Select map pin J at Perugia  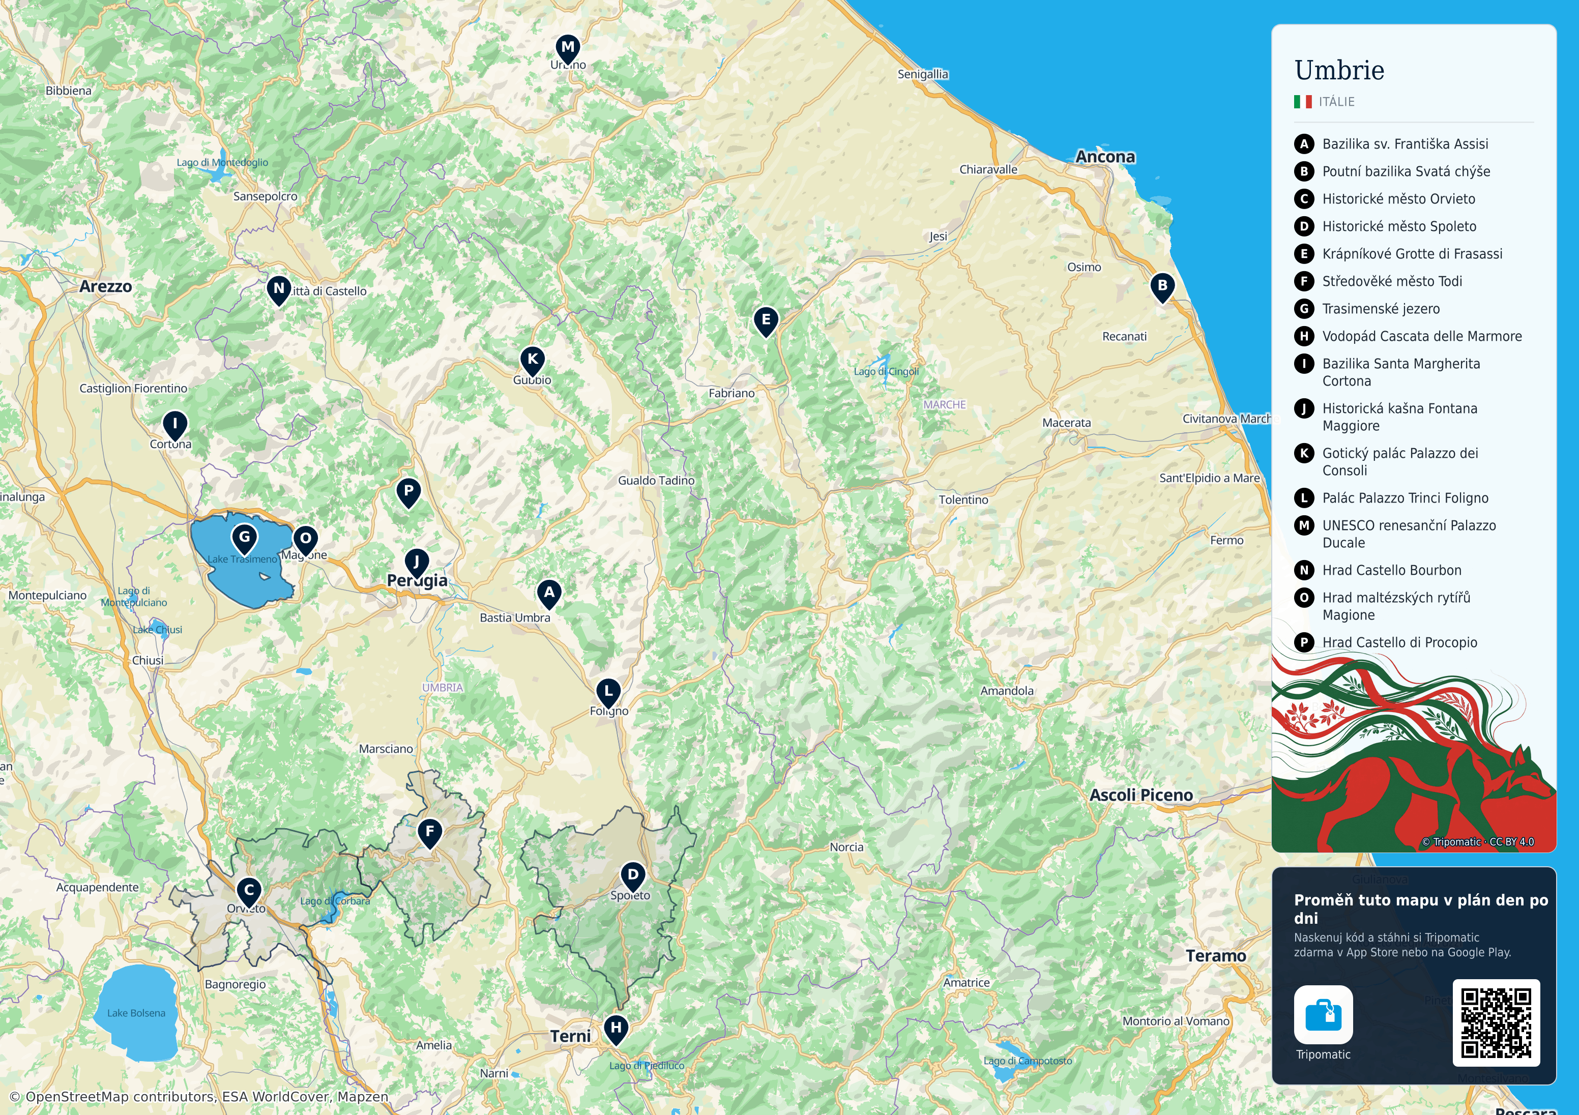[x=417, y=564]
